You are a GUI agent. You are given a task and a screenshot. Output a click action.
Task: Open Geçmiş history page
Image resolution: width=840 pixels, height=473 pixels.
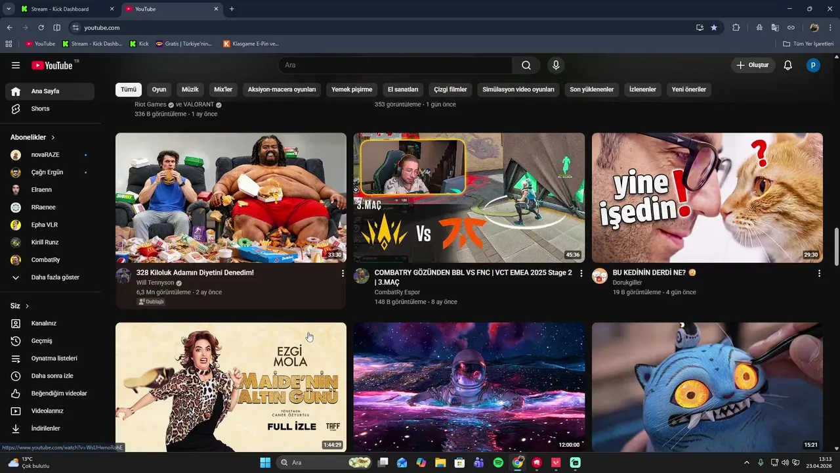tap(50, 341)
